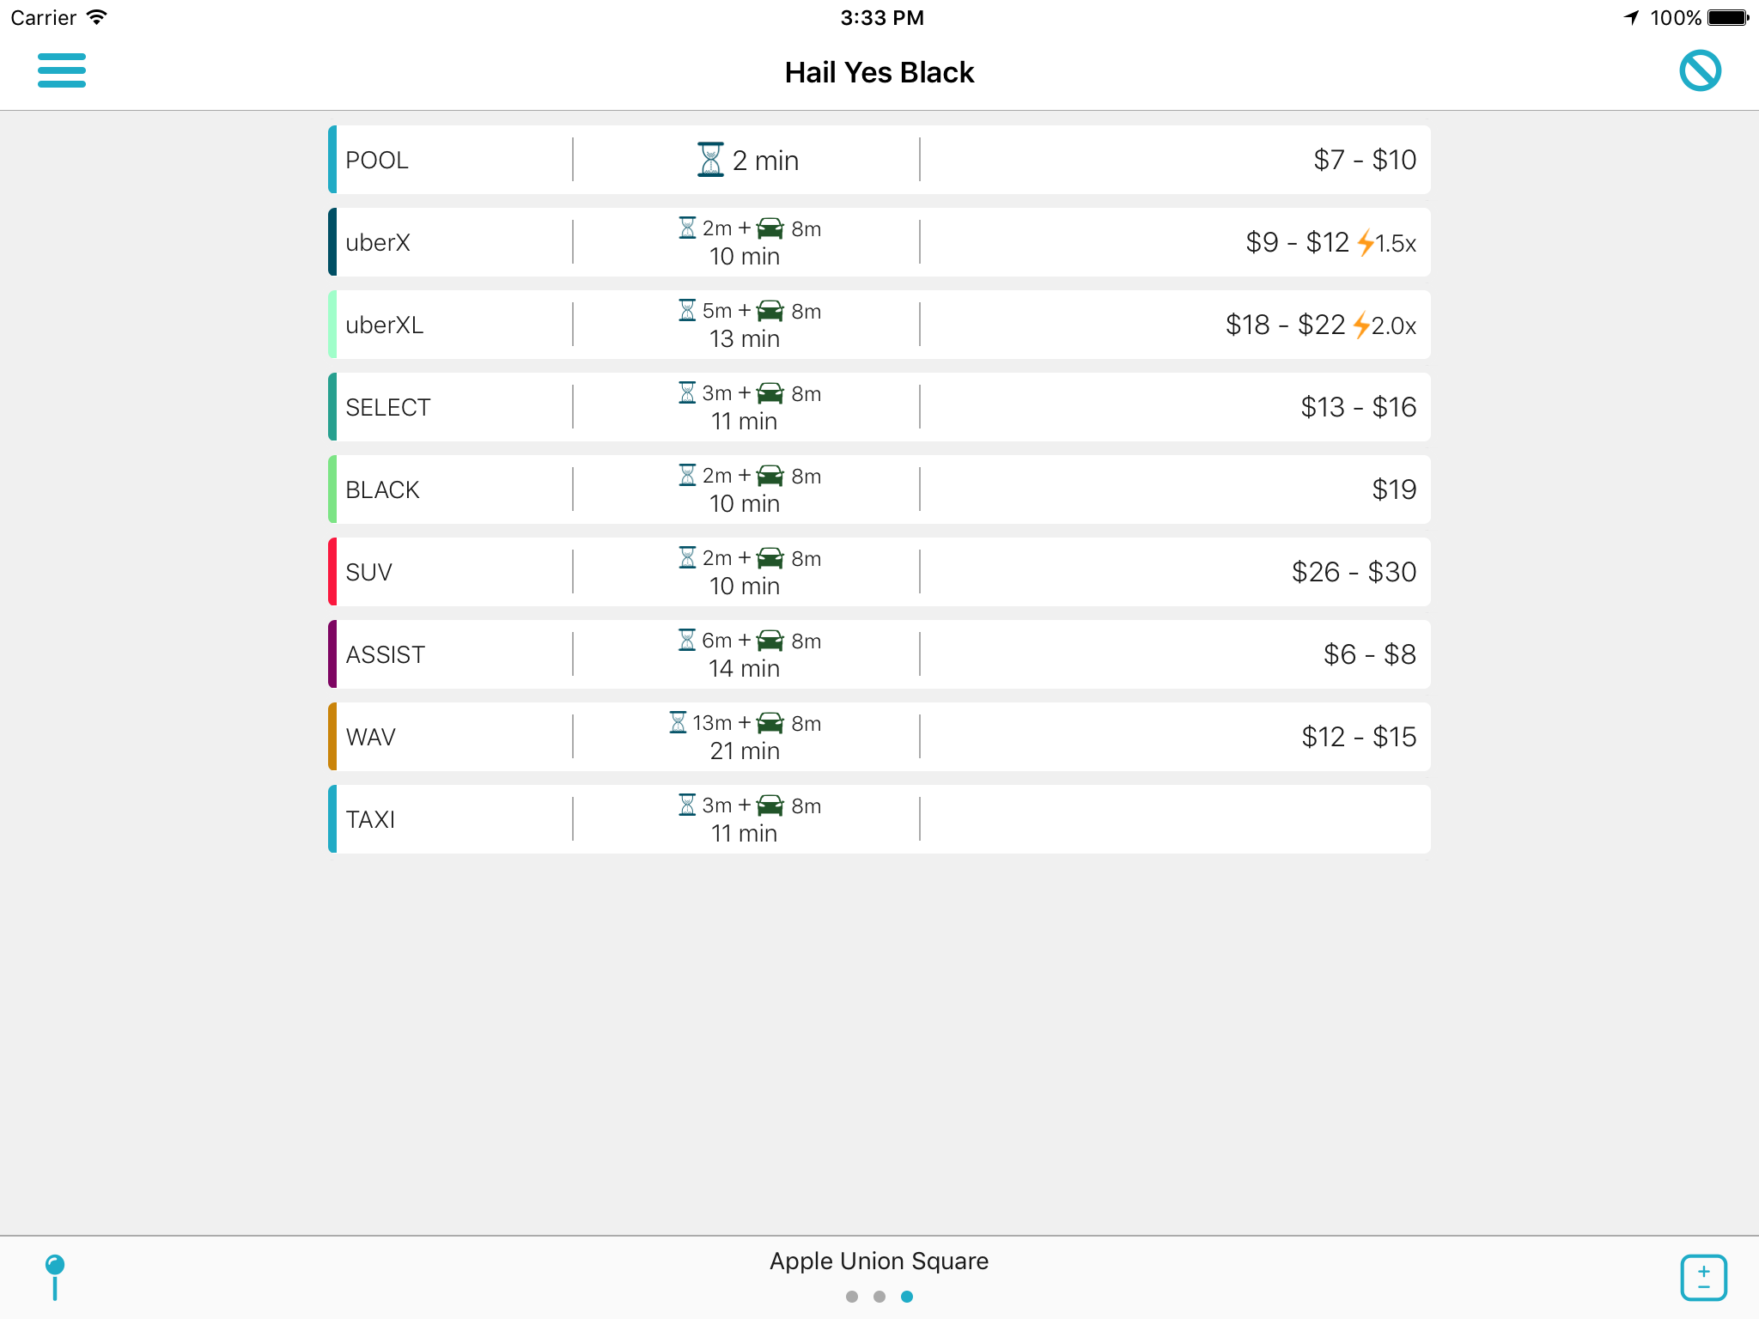Tap the red color bar beside SUV
Viewport: 1759px width, 1319px height.
(x=332, y=572)
